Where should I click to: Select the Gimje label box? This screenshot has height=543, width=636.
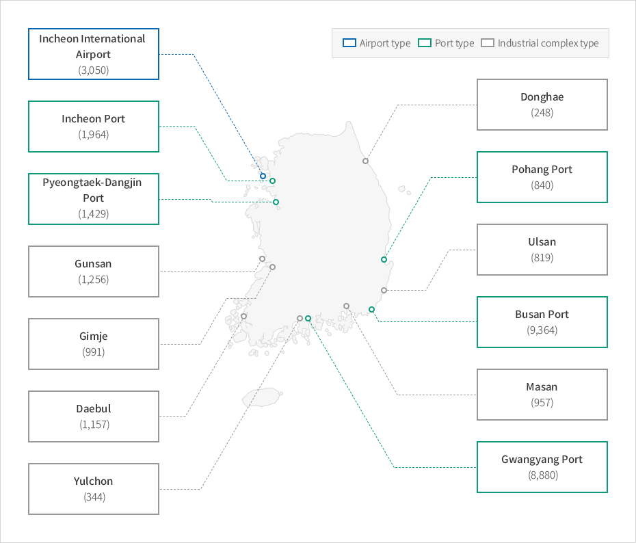(94, 344)
